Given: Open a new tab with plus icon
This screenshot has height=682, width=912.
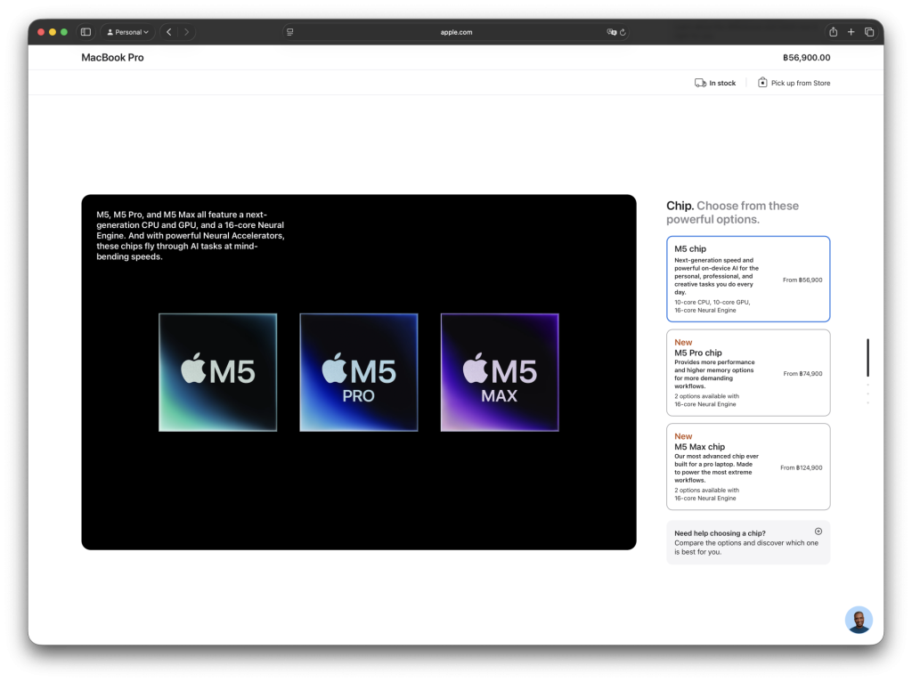Looking at the screenshot, I should pyautogui.click(x=851, y=32).
